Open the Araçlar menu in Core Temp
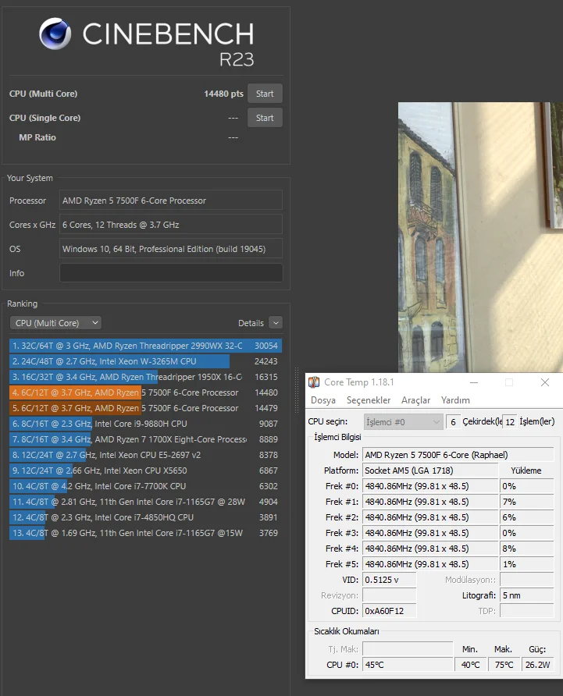 415,400
